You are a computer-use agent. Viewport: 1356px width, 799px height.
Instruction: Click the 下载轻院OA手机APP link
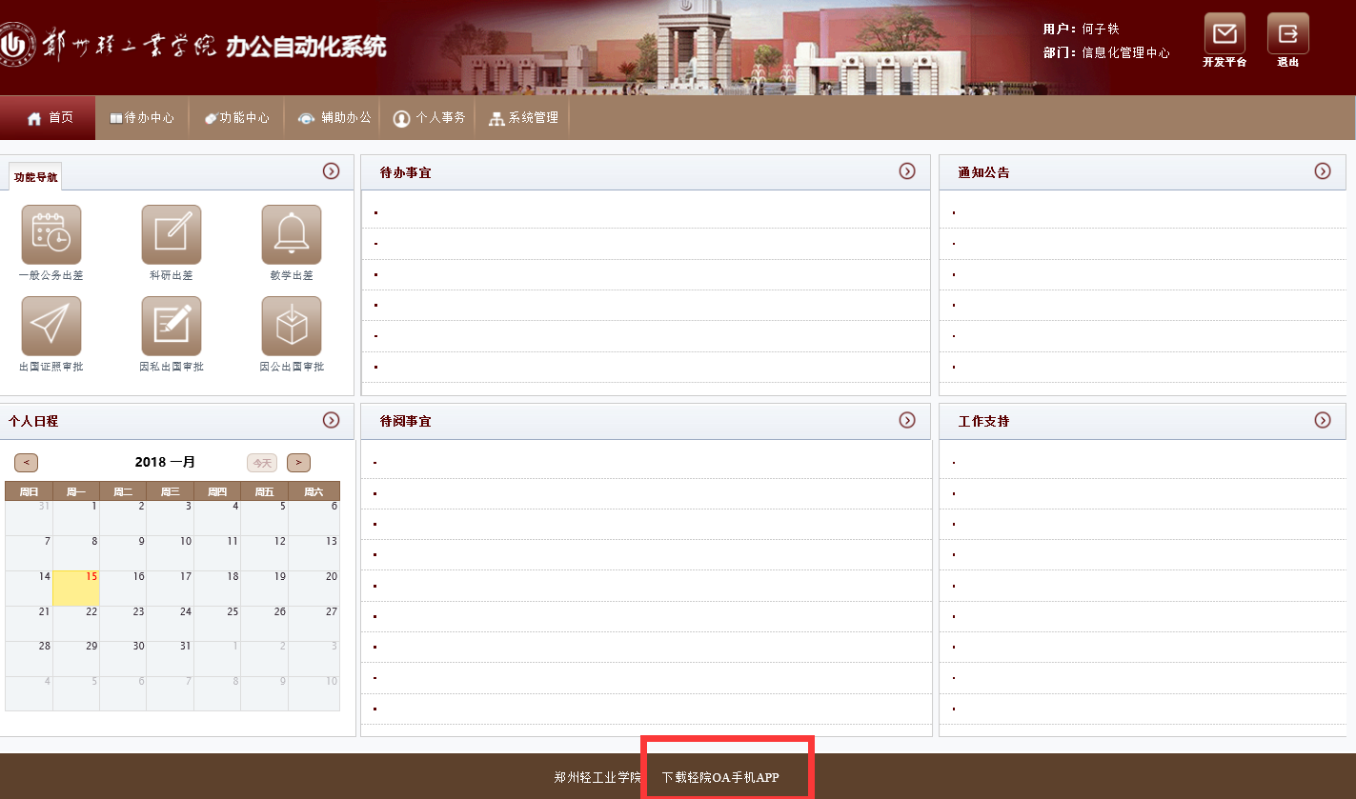(x=720, y=777)
